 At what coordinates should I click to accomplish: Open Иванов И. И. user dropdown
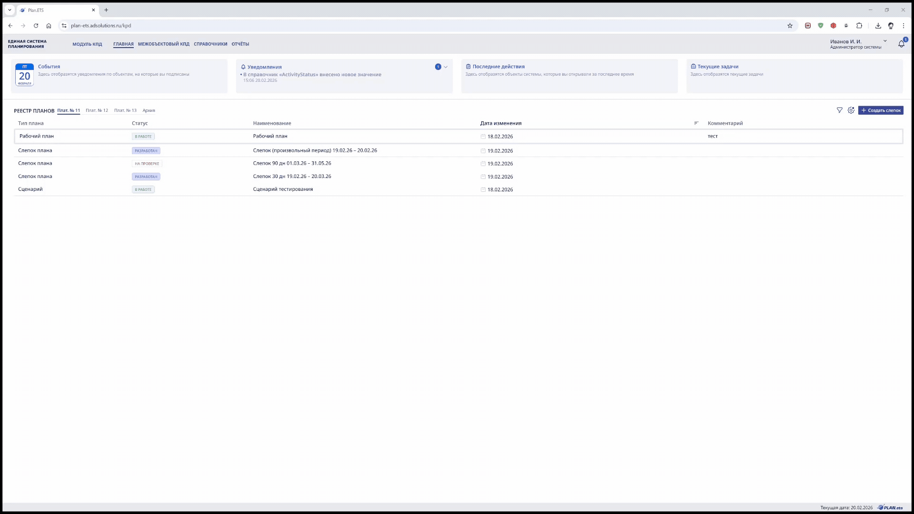pos(885,41)
